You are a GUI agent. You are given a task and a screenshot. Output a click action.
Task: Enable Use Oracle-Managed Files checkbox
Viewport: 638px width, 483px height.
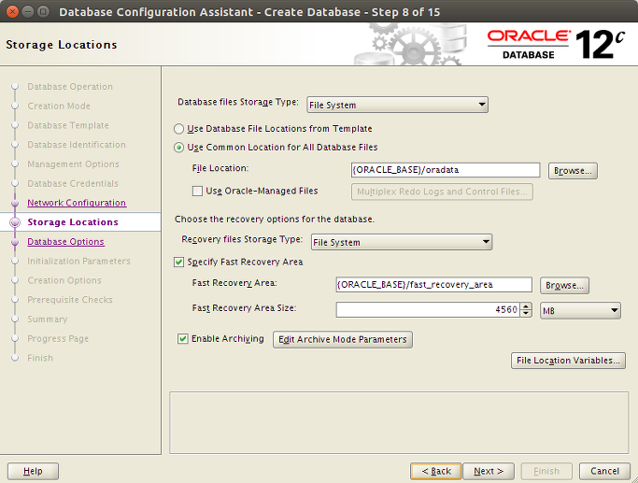tap(197, 191)
